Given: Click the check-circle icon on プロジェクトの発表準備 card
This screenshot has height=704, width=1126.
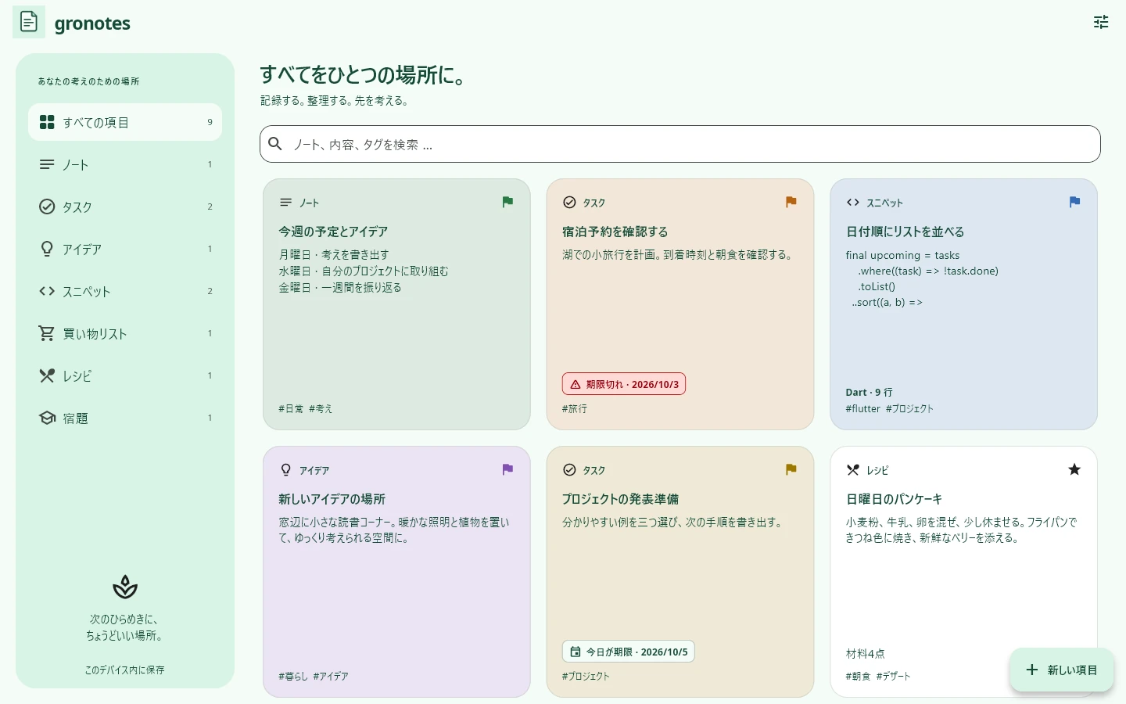Looking at the screenshot, I should coord(569,470).
